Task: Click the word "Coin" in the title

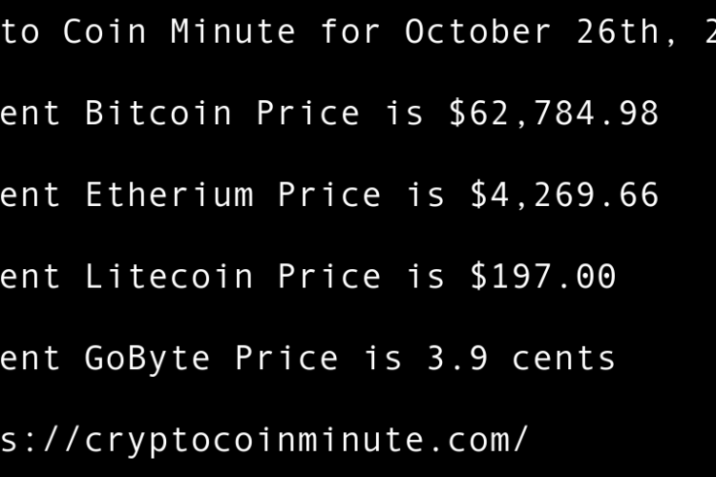Action: coord(105,31)
